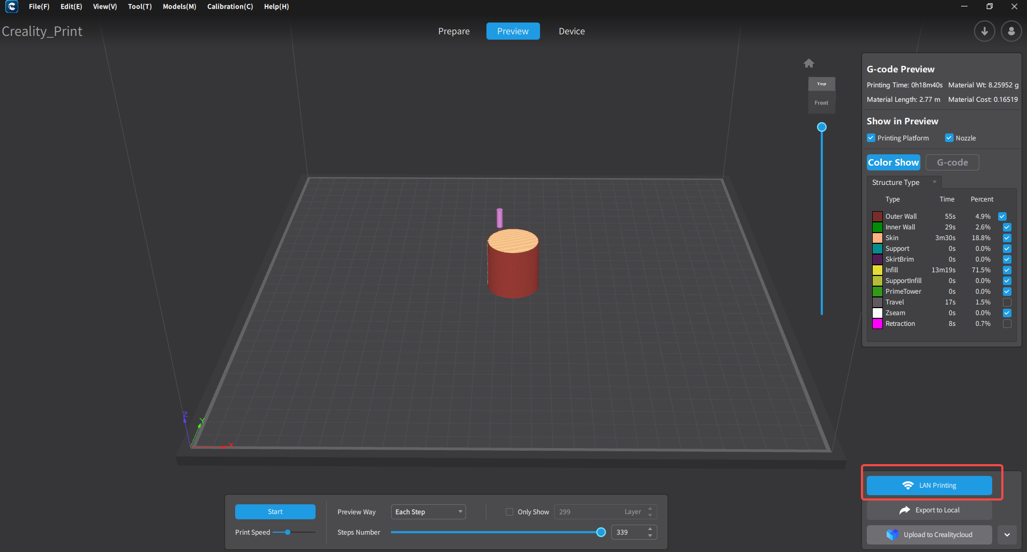Open the Tool(T) menu
Screen dimensions: 1027x552
tap(140, 6)
